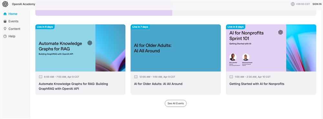This screenshot has width=323, height=119.
Task: Click the OpenAI Academy header text
Action: (x=24, y=4)
